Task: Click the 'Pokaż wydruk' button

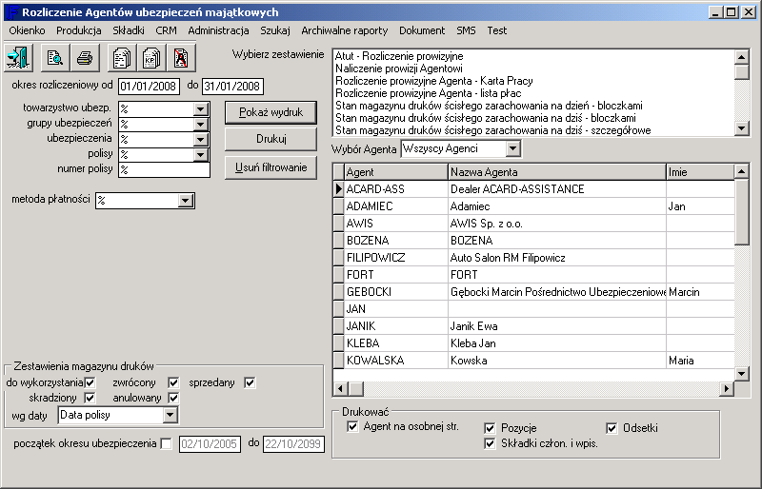Action: [271, 112]
